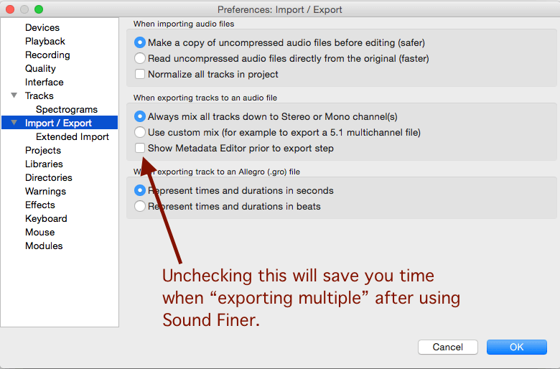Select Make a copy of uncompressed files
Image resolution: width=560 pixels, height=369 pixels.
click(140, 42)
